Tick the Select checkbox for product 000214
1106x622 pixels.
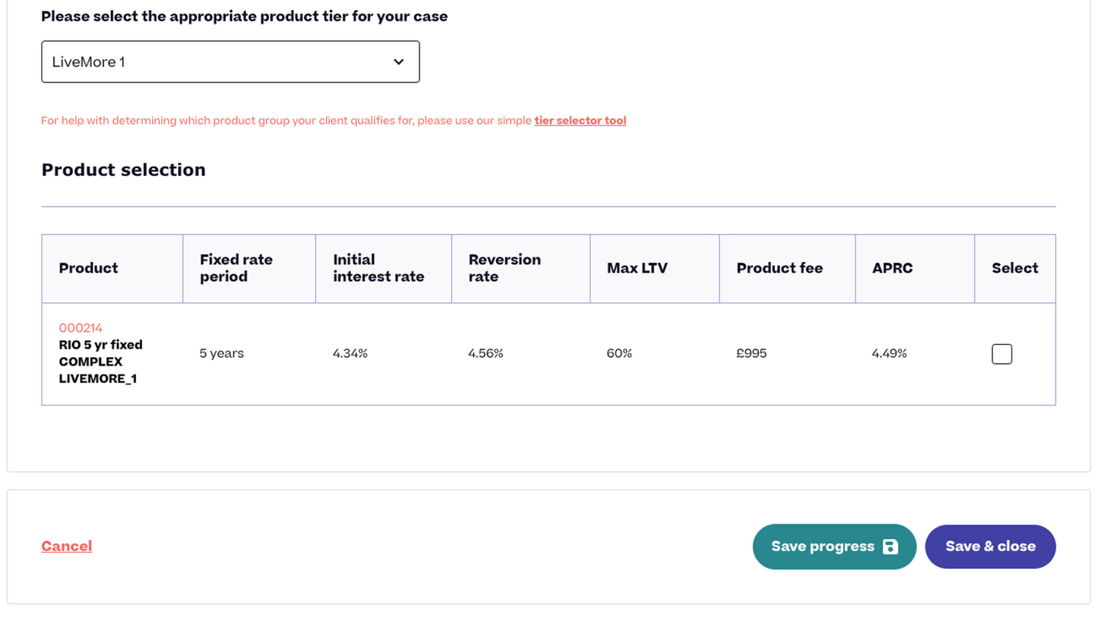1002,354
